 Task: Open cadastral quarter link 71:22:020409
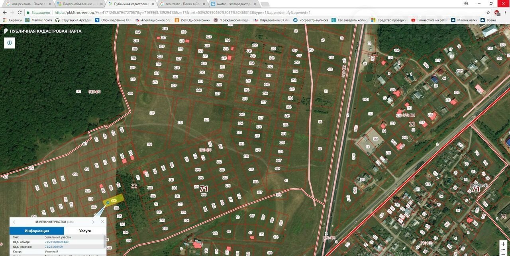(54, 247)
